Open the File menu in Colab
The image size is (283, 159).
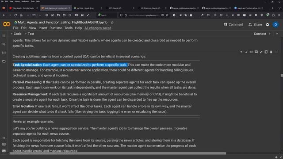16,28
